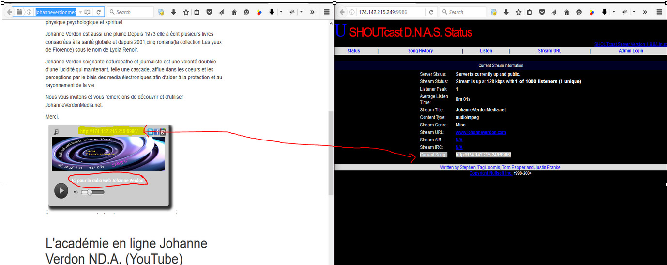Expand the overflow chevron in right browser toolbar
The image size is (667, 265).
[645, 12]
